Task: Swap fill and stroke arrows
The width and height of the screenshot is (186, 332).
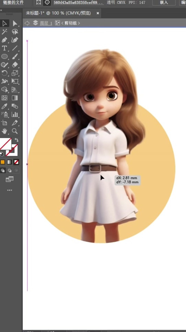Action: [16, 140]
